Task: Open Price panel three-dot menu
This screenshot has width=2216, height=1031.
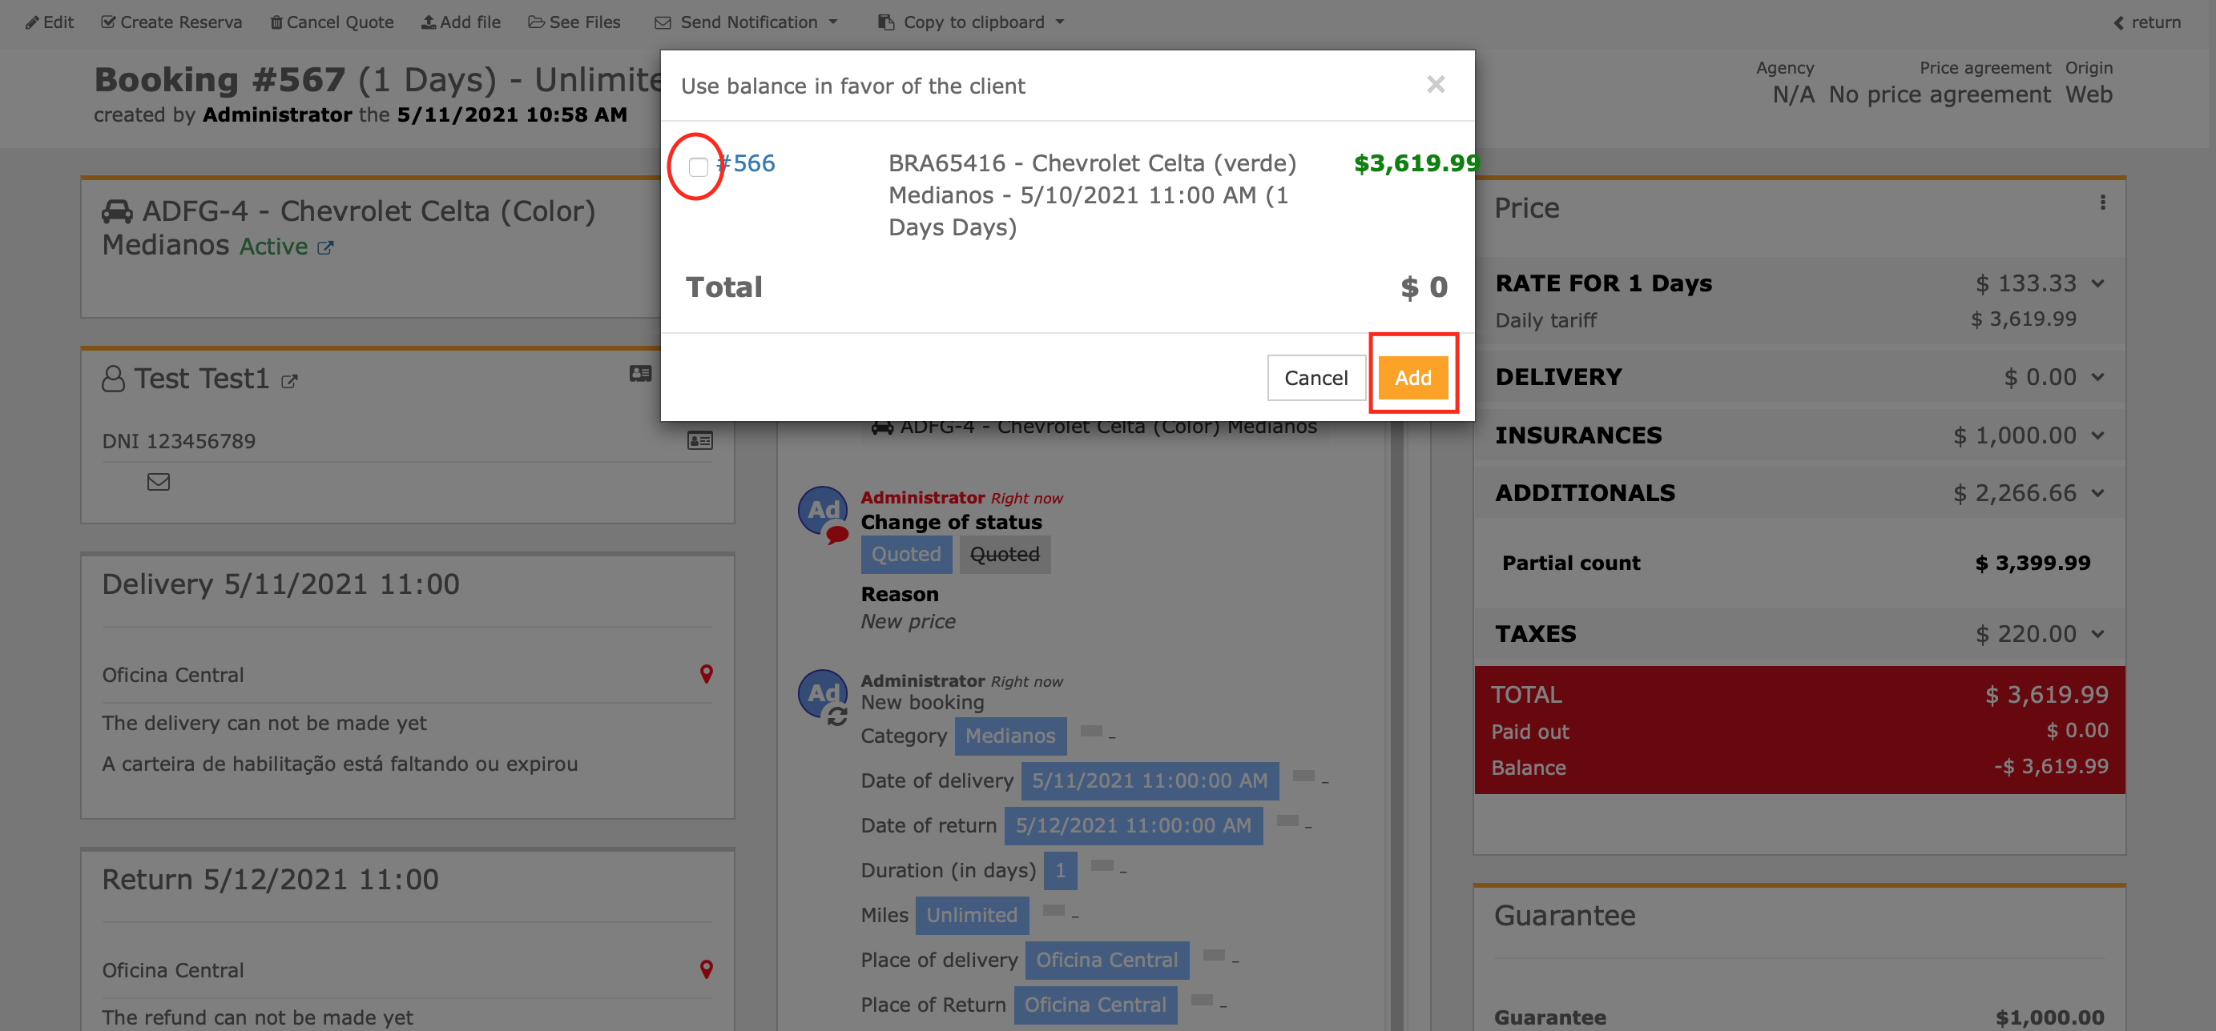Action: [2102, 203]
